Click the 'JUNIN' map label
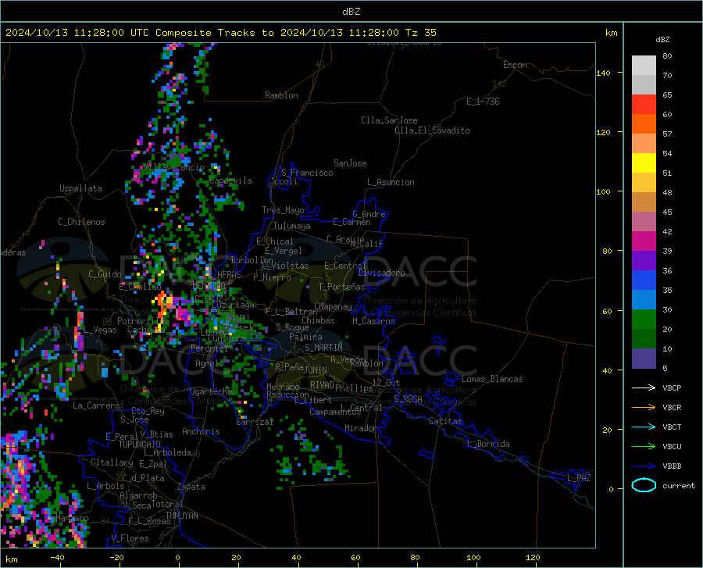 pyautogui.click(x=316, y=370)
